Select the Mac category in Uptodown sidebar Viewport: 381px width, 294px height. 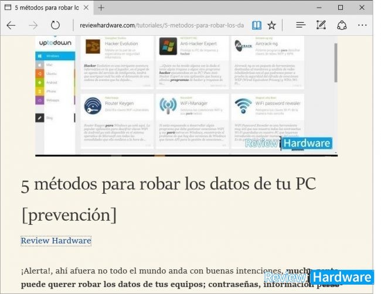(55, 65)
